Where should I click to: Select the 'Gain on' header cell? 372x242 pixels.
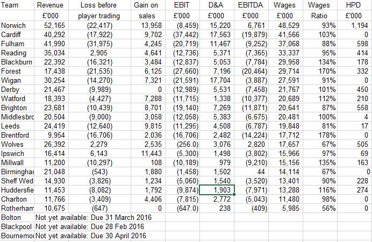pyautogui.click(x=148, y=5)
